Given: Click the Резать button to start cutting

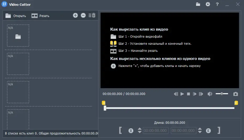Looking at the screenshot, I should tap(40, 16).
